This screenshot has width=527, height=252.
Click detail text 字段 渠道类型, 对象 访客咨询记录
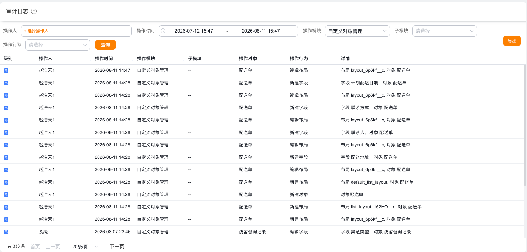[376, 232]
